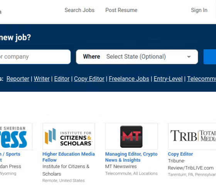Viewport: 216px width, 188px height.
Task: Click the Sheridan Press logo thumbnail
Action: 16,136
